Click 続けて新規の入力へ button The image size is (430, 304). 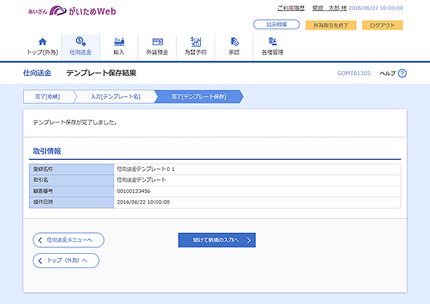coord(217,240)
